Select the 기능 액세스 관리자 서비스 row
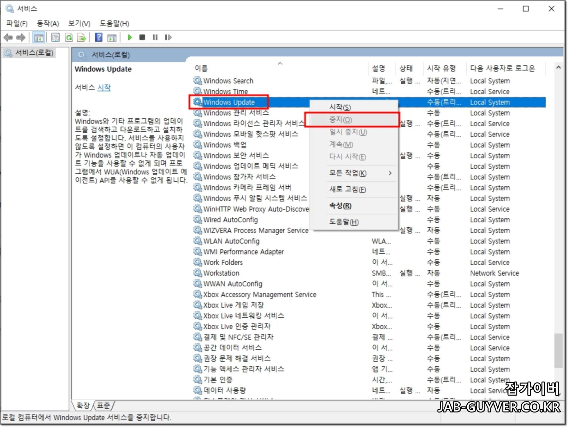The image size is (568, 427). (369, 369)
